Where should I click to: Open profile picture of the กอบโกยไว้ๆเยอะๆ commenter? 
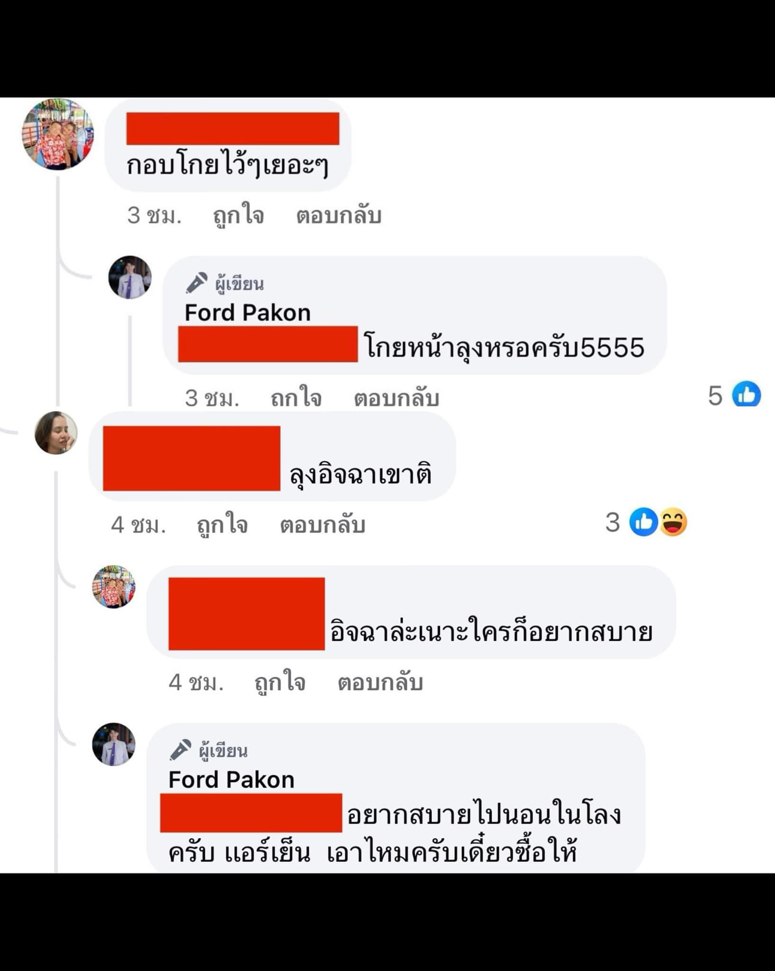click(58, 134)
